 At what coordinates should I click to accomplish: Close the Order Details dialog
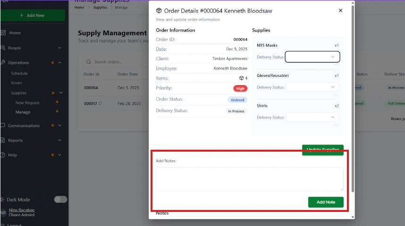tap(341, 10)
